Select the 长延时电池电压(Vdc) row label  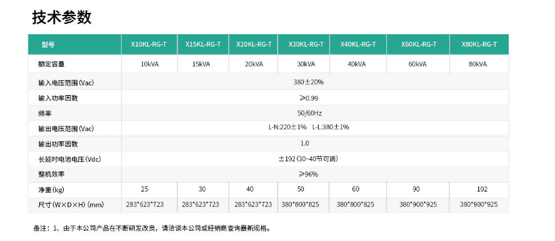(x=70, y=159)
